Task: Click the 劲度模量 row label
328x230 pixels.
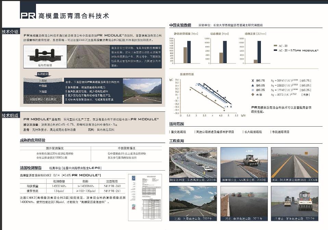Action: (33, 186)
